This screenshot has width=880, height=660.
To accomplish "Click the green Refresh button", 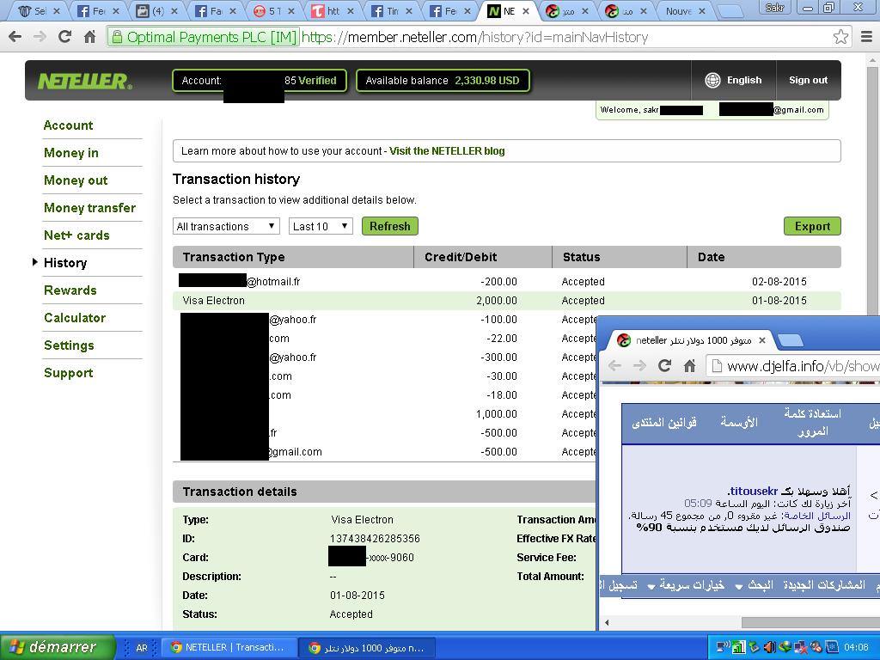I will pos(390,226).
